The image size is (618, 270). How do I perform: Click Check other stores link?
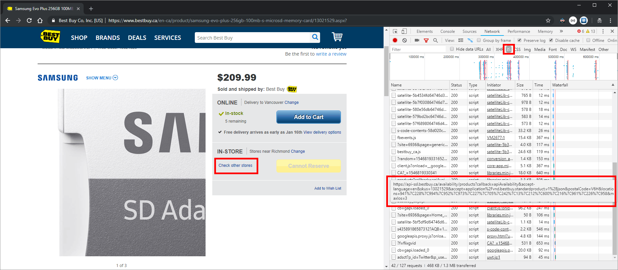235,165
